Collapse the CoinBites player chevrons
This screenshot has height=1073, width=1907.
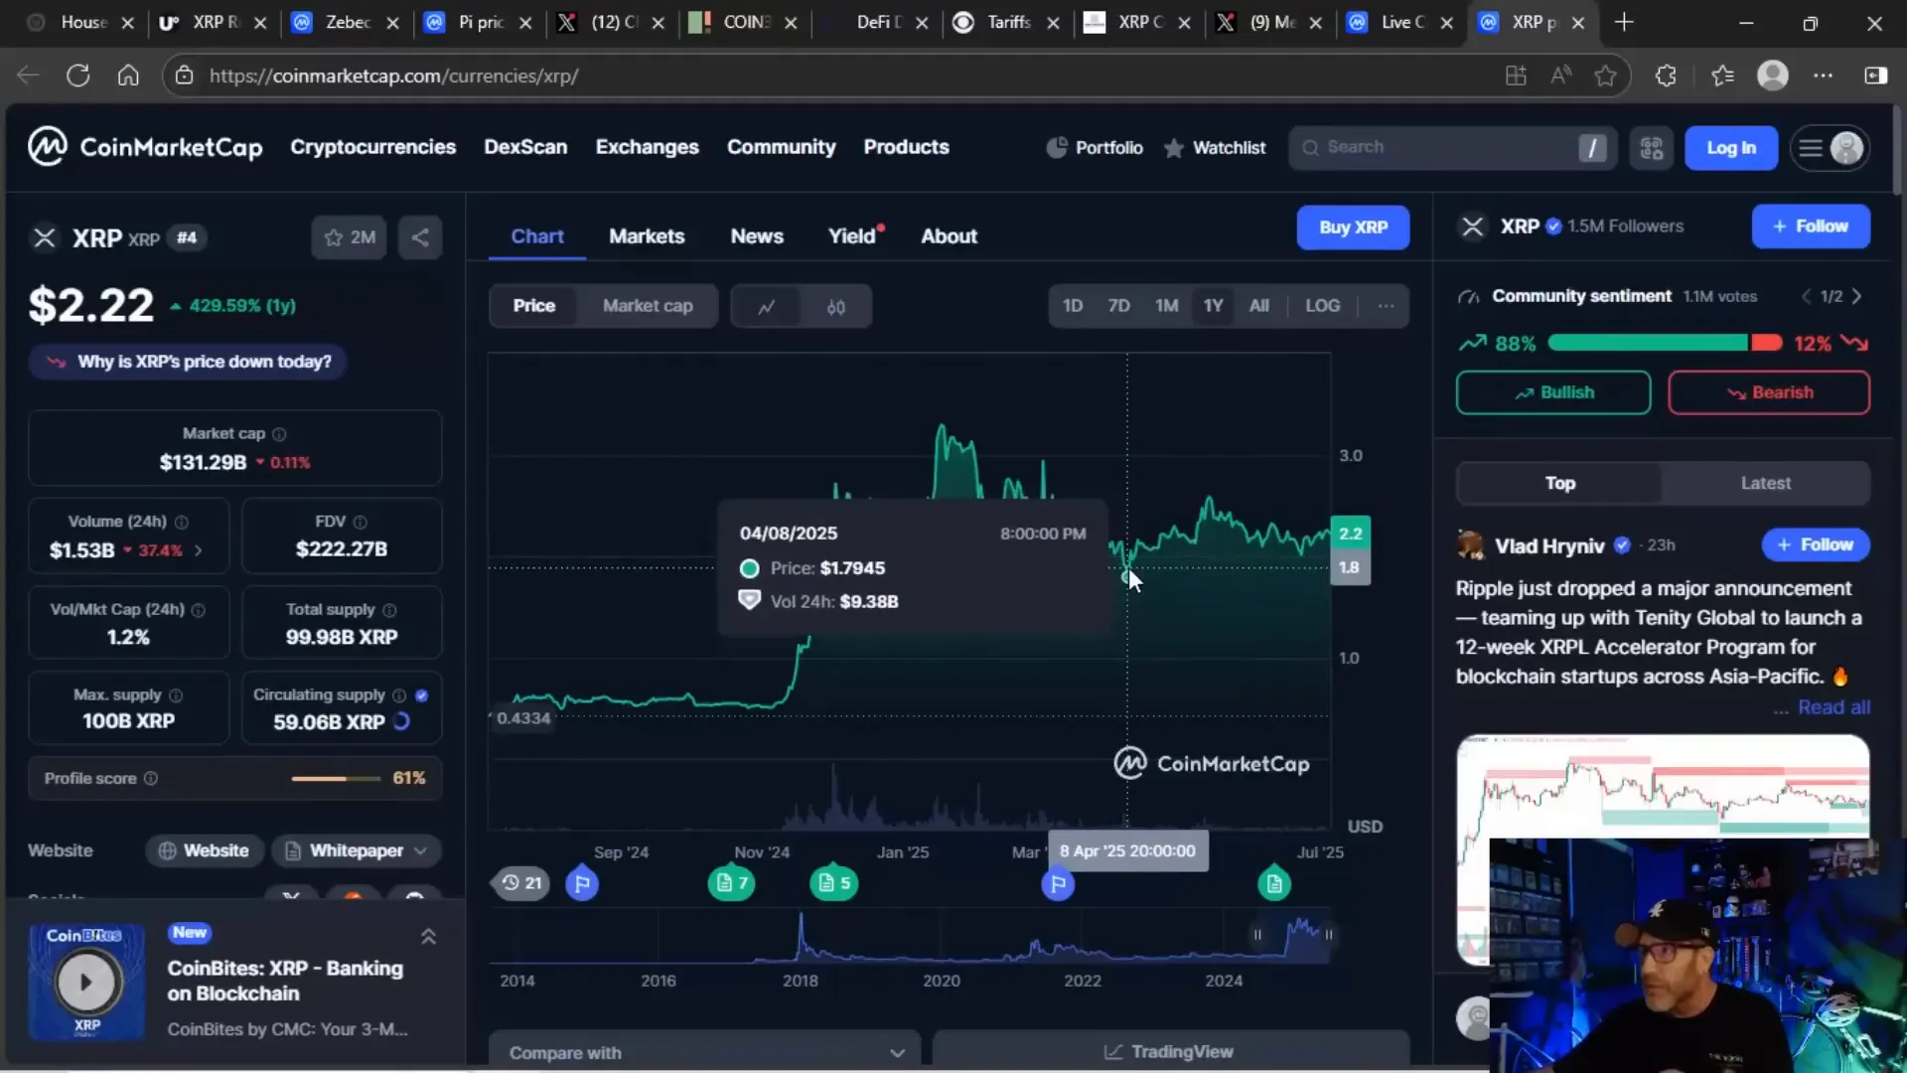point(428,937)
